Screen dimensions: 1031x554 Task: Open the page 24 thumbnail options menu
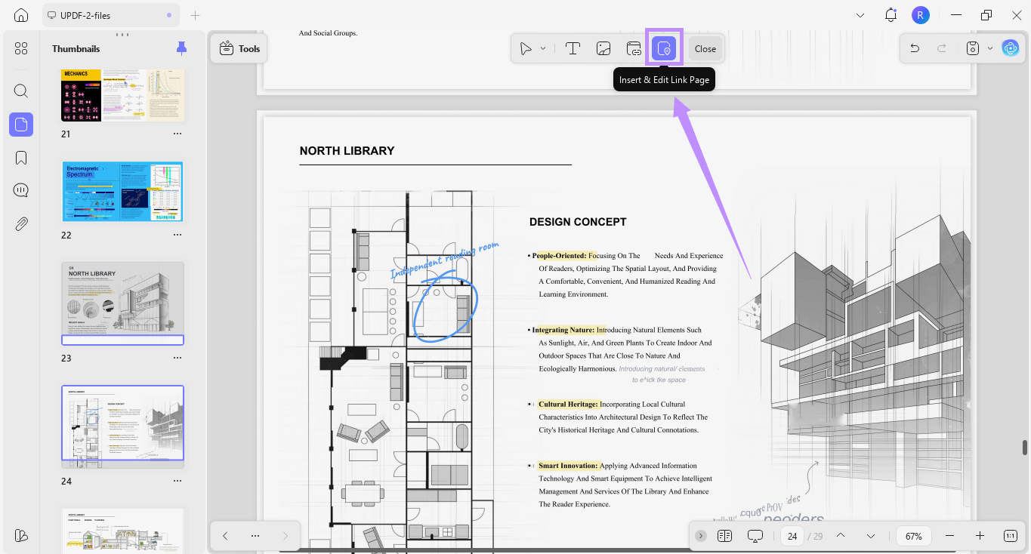177,481
